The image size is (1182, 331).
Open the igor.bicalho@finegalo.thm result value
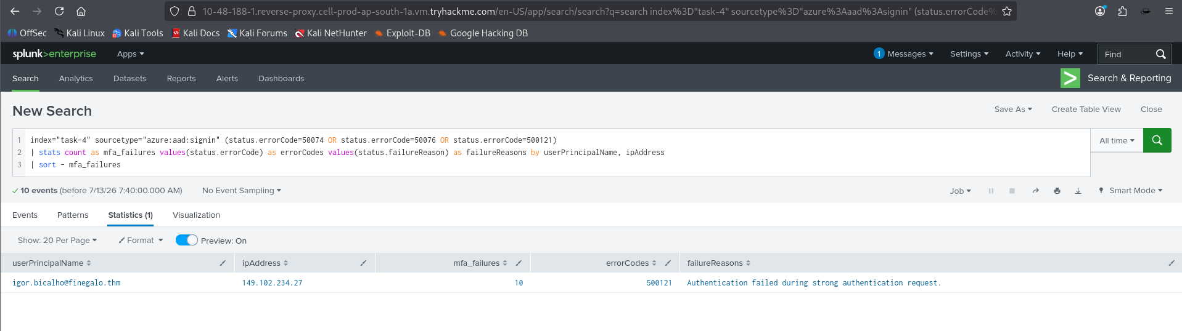pyautogui.click(x=67, y=283)
